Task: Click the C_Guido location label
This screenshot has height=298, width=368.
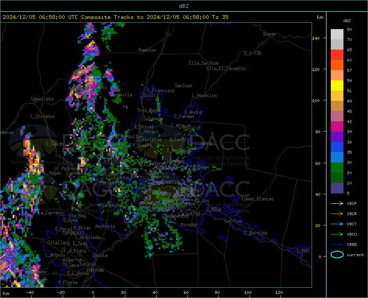Action: point(55,144)
